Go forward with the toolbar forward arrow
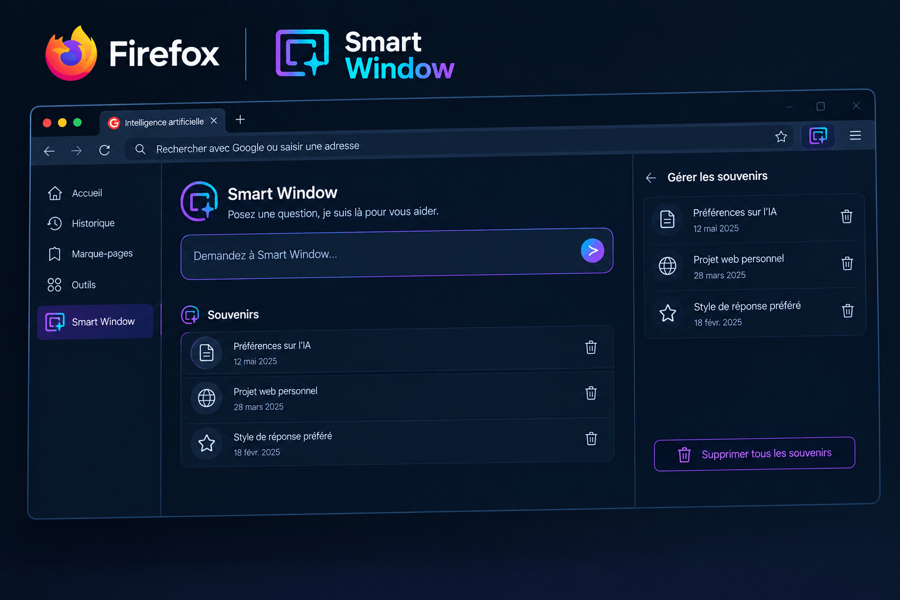The image size is (900, 600). [x=77, y=151]
